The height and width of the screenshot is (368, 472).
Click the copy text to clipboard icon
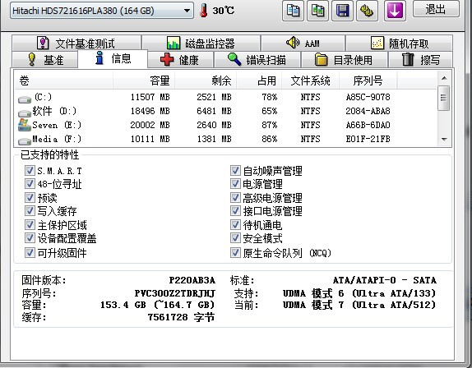click(x=293, y=10)
